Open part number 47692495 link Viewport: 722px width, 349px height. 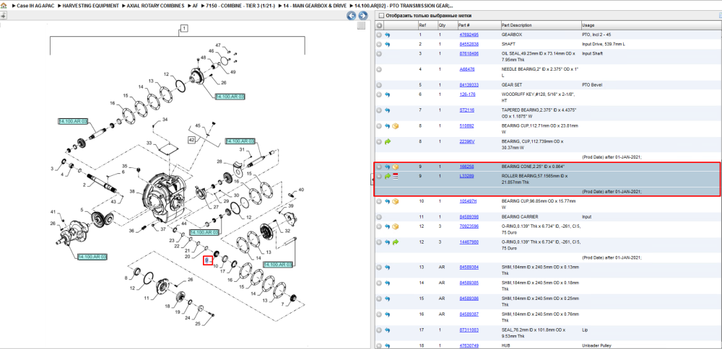coord(469,35)
